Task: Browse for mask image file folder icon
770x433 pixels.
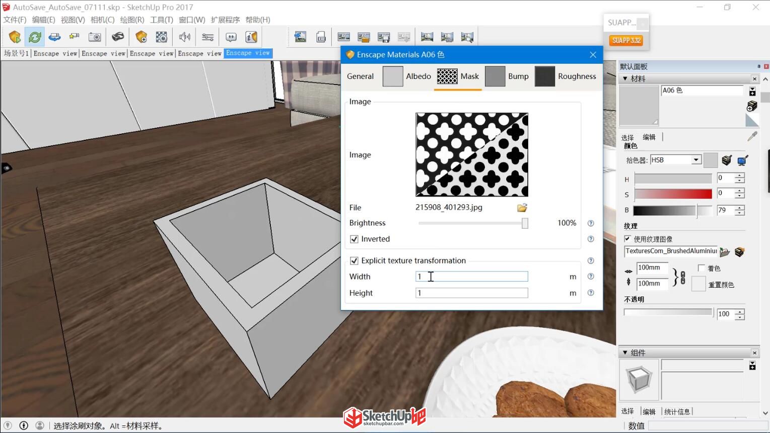Action: click(522, 208)
